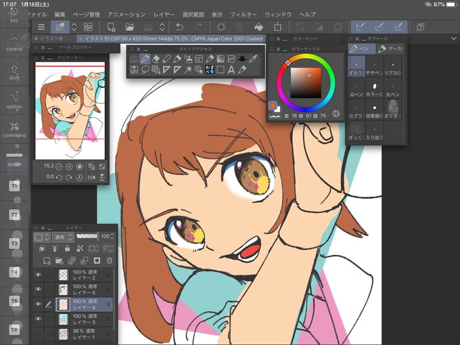This screenshot has height=345, width=460.
Task: Switch to マーカー sub tool group tab
Action: tap(390, 49)
